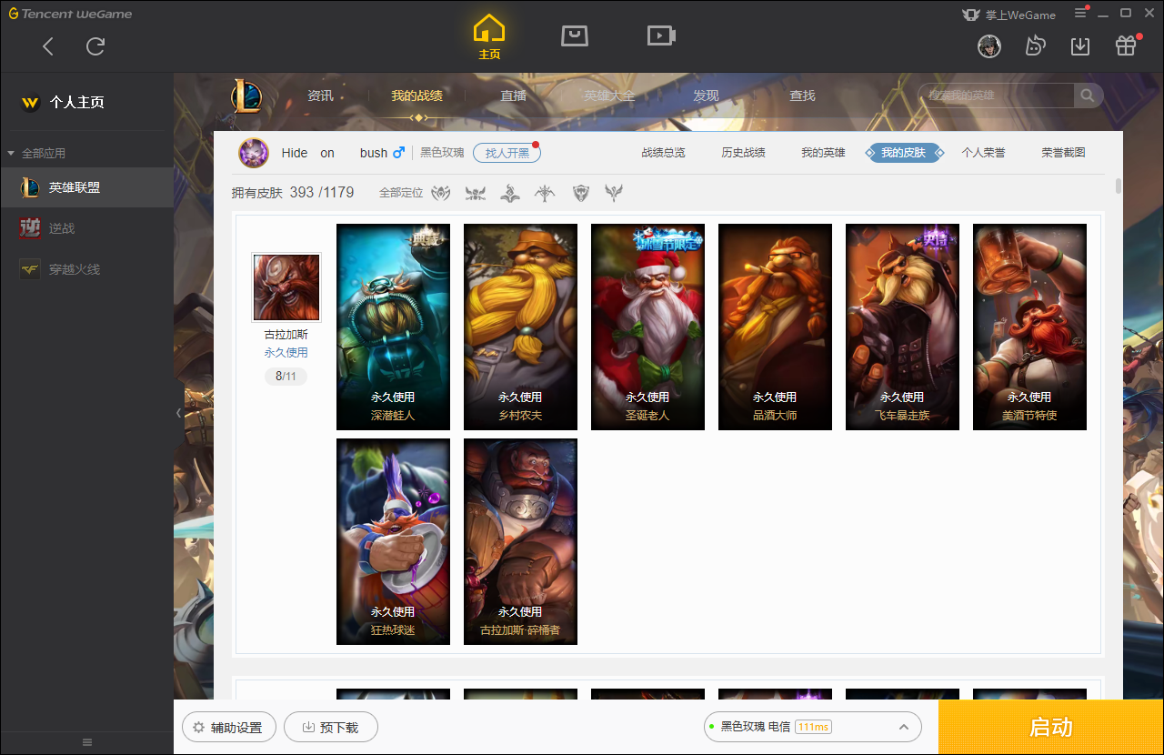
Task: Refresh the page with the reload icon
Action: point(95,46)
